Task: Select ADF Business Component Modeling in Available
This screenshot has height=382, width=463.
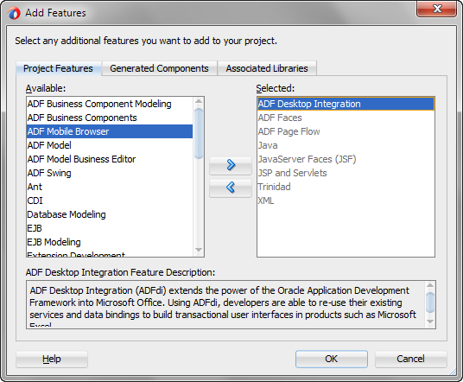Action: pos(110,104)
